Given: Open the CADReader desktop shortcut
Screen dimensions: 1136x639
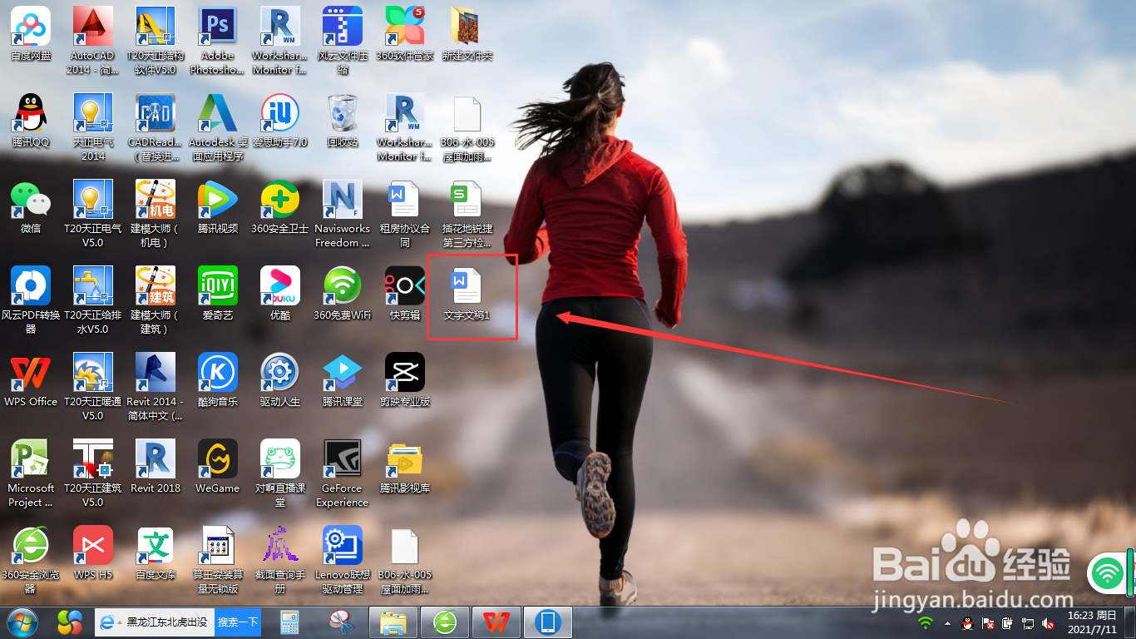Looking at the screenshot, I should tap(156, 127).
